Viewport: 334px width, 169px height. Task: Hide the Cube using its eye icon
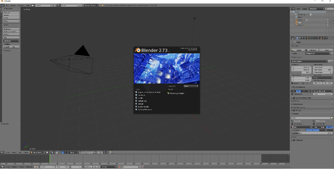(327, 22)
